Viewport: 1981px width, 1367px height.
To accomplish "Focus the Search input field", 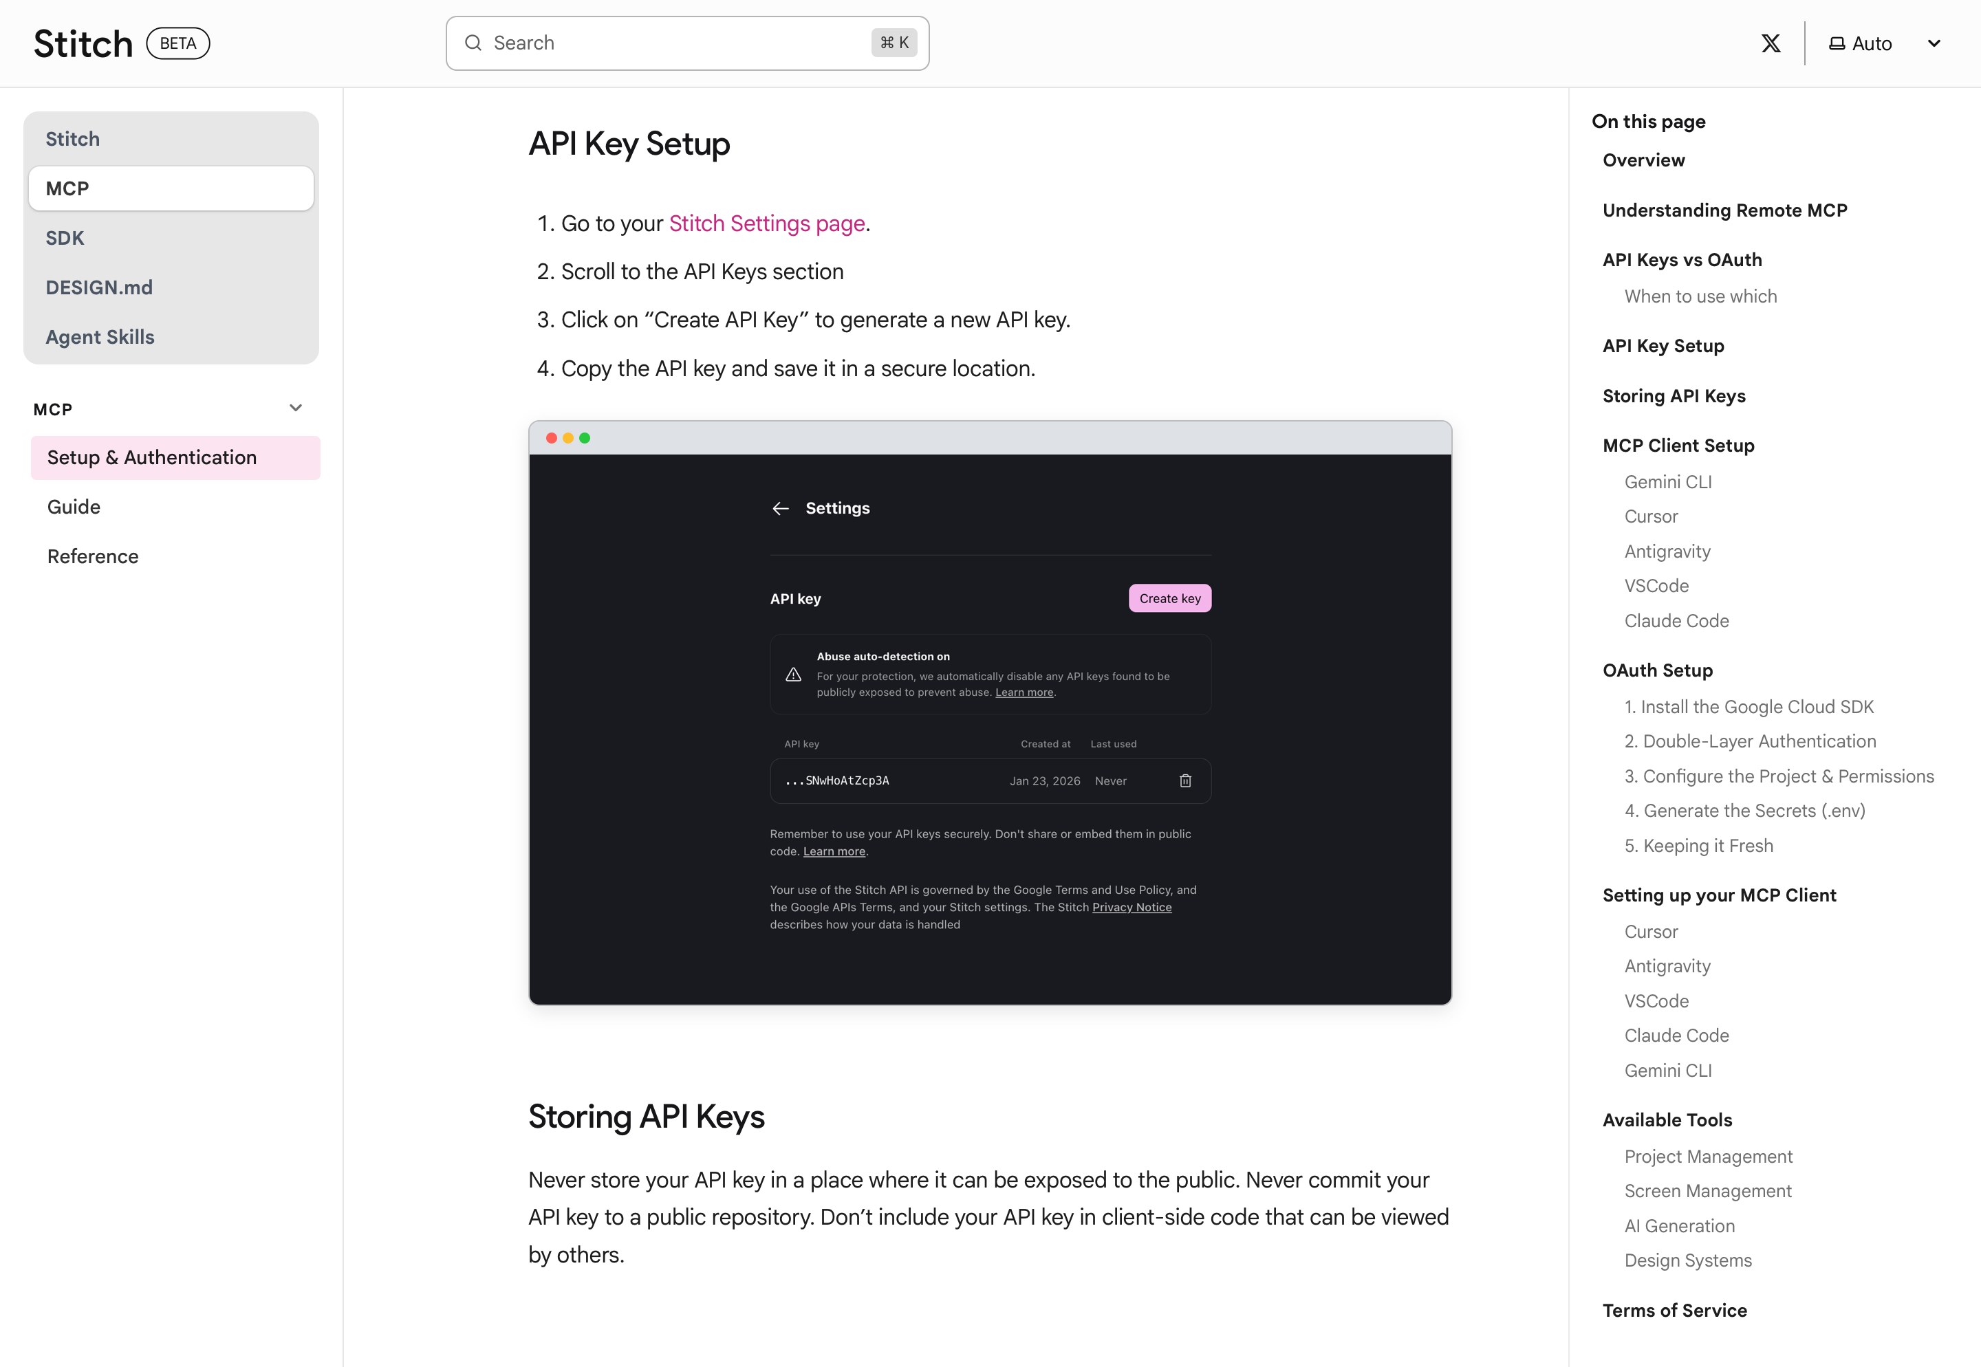I will coord(687,43).
